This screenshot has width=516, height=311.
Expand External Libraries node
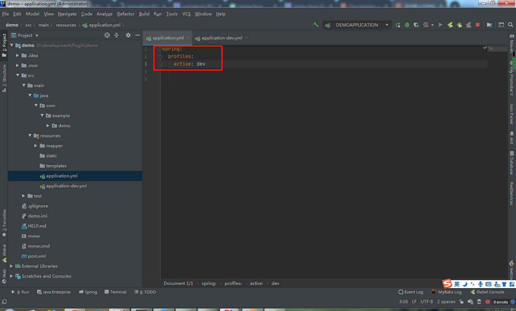[x=11, y=266]
